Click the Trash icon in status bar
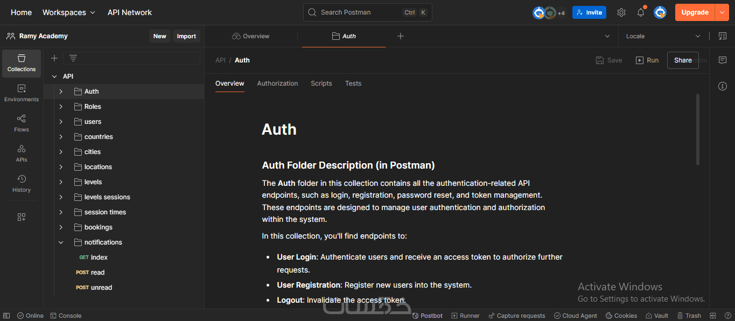Screen dimensions: 735x321 coord(689,316)
